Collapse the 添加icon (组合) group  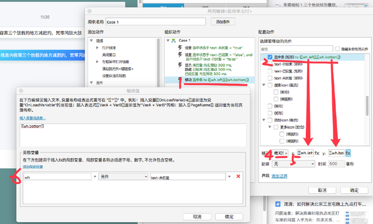[264, 120]
